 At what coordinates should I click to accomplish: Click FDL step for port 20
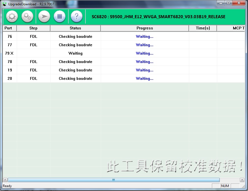(x=34, y=78)
